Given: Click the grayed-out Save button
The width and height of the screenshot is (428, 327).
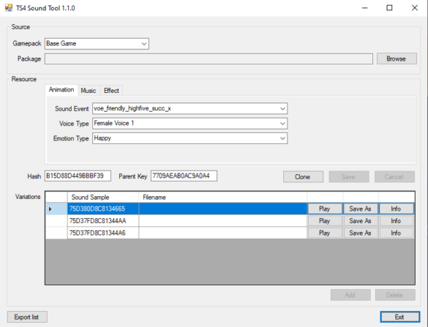Looking at the screenshot, I should (x=349, y=177).
